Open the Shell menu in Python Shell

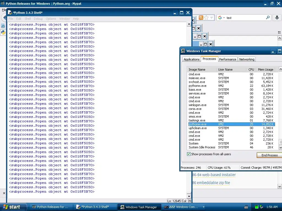(28, 19)
